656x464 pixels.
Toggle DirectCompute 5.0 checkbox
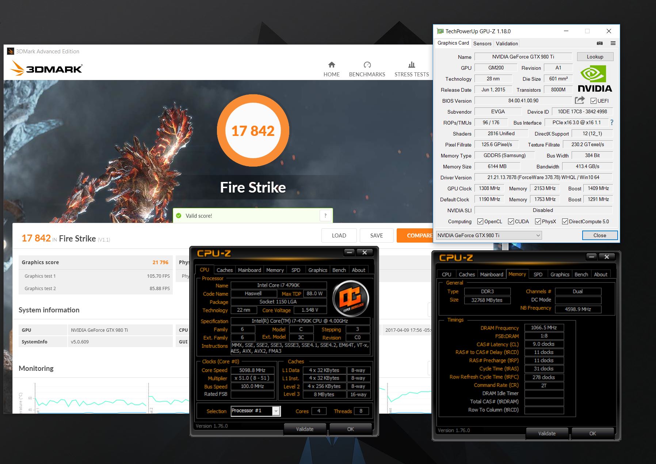point(565,221)
